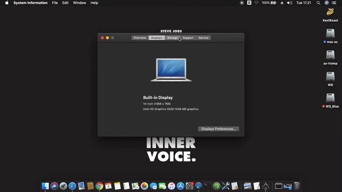Open the File menu
The height and width of the screenshot is (192, 342).
(55, 3)
